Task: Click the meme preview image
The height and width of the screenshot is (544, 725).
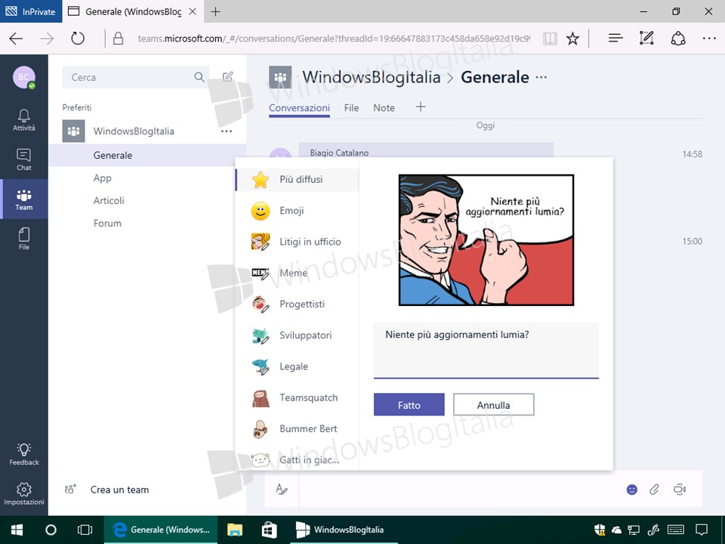Action: [x=486, y=240]
